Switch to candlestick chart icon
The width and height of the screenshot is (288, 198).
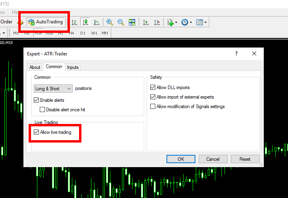[85, 22]
